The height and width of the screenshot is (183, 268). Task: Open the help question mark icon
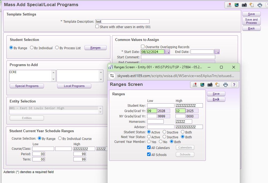coord(234,85)
